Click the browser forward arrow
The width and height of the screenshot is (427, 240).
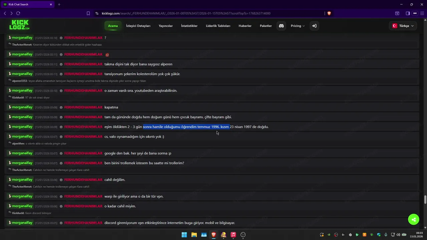(11, 13)
